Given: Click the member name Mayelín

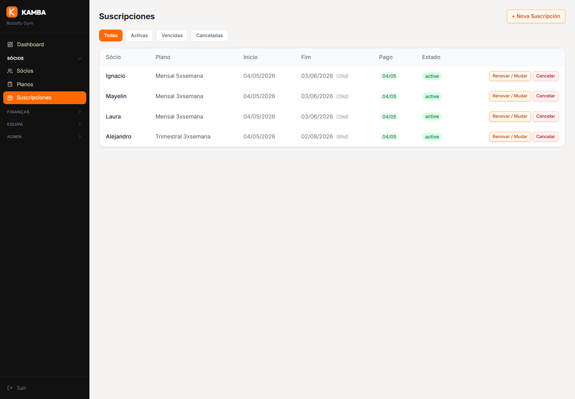Looking at the screenshot, I should 116,97.
